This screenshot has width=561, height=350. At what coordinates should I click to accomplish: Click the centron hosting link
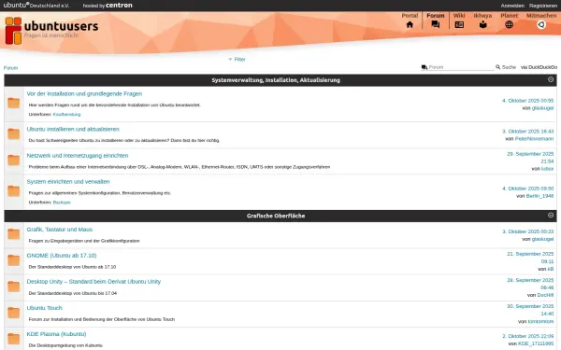[x=119, y=6]
